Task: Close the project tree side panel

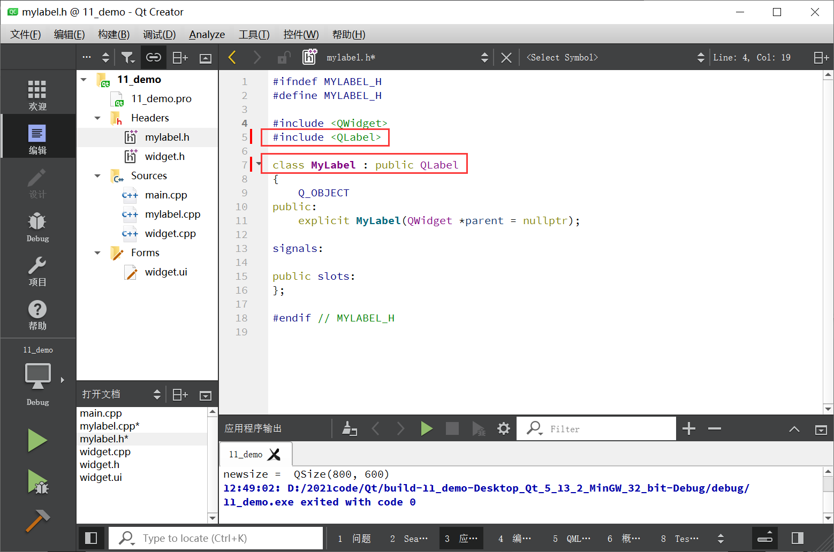Action: (x=206, y=58)
